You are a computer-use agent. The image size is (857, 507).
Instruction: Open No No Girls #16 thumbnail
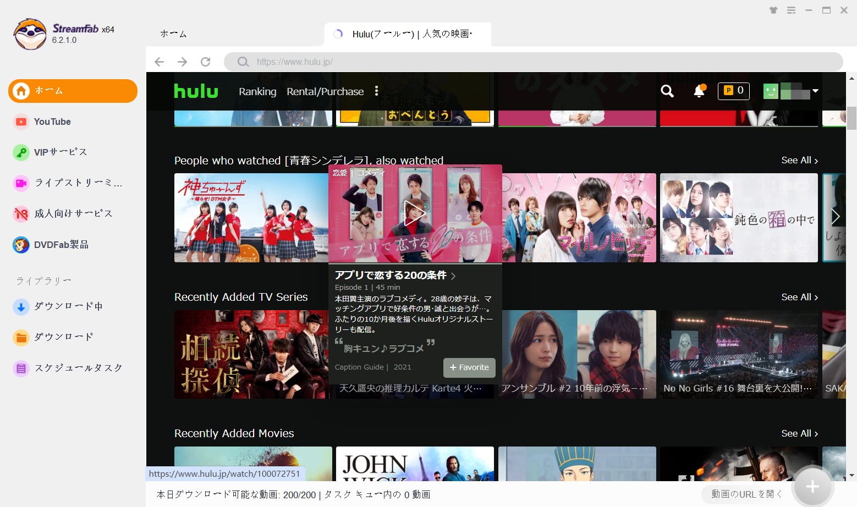(739, 355)
